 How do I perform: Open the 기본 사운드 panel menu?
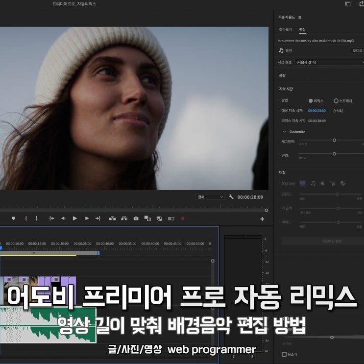click(x=300, y=18)
